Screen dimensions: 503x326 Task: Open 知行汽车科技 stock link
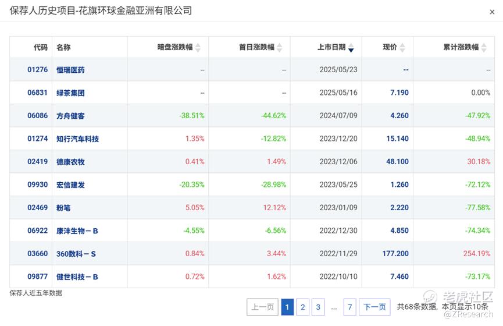click(78, 139)
